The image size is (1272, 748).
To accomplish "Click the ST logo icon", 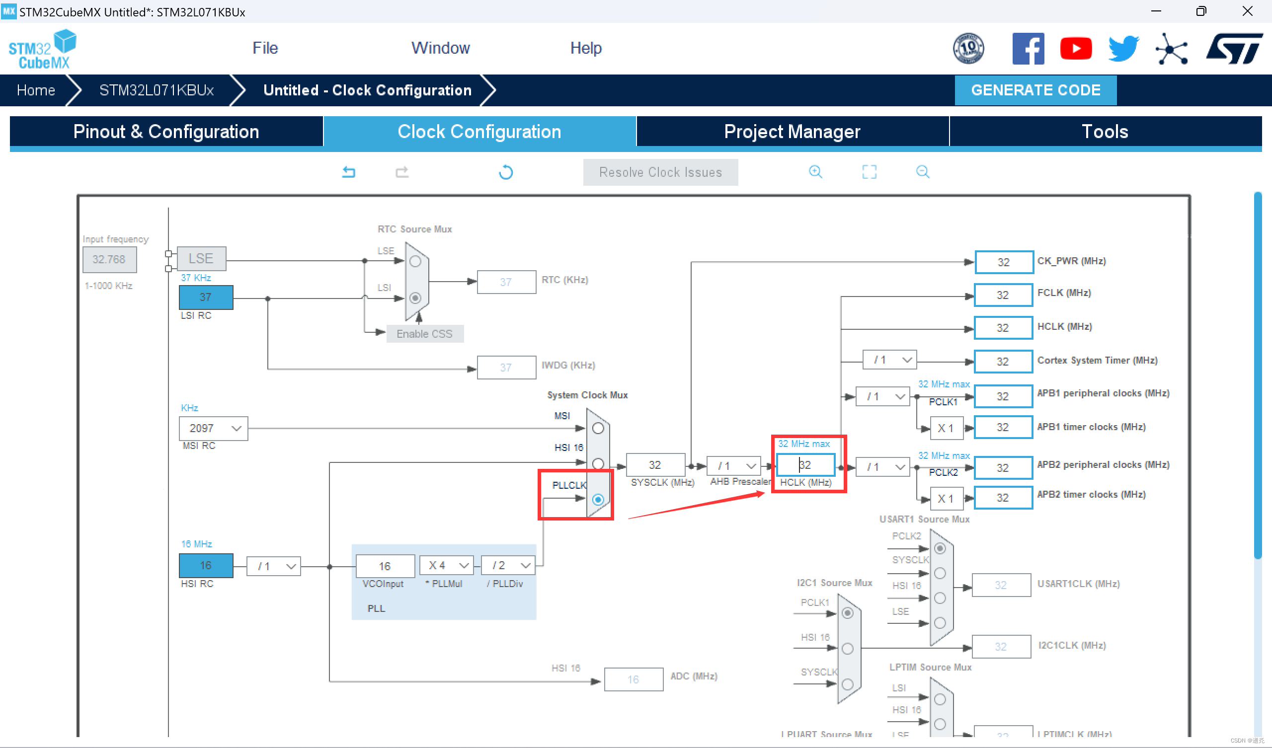I will [1235, 49].
